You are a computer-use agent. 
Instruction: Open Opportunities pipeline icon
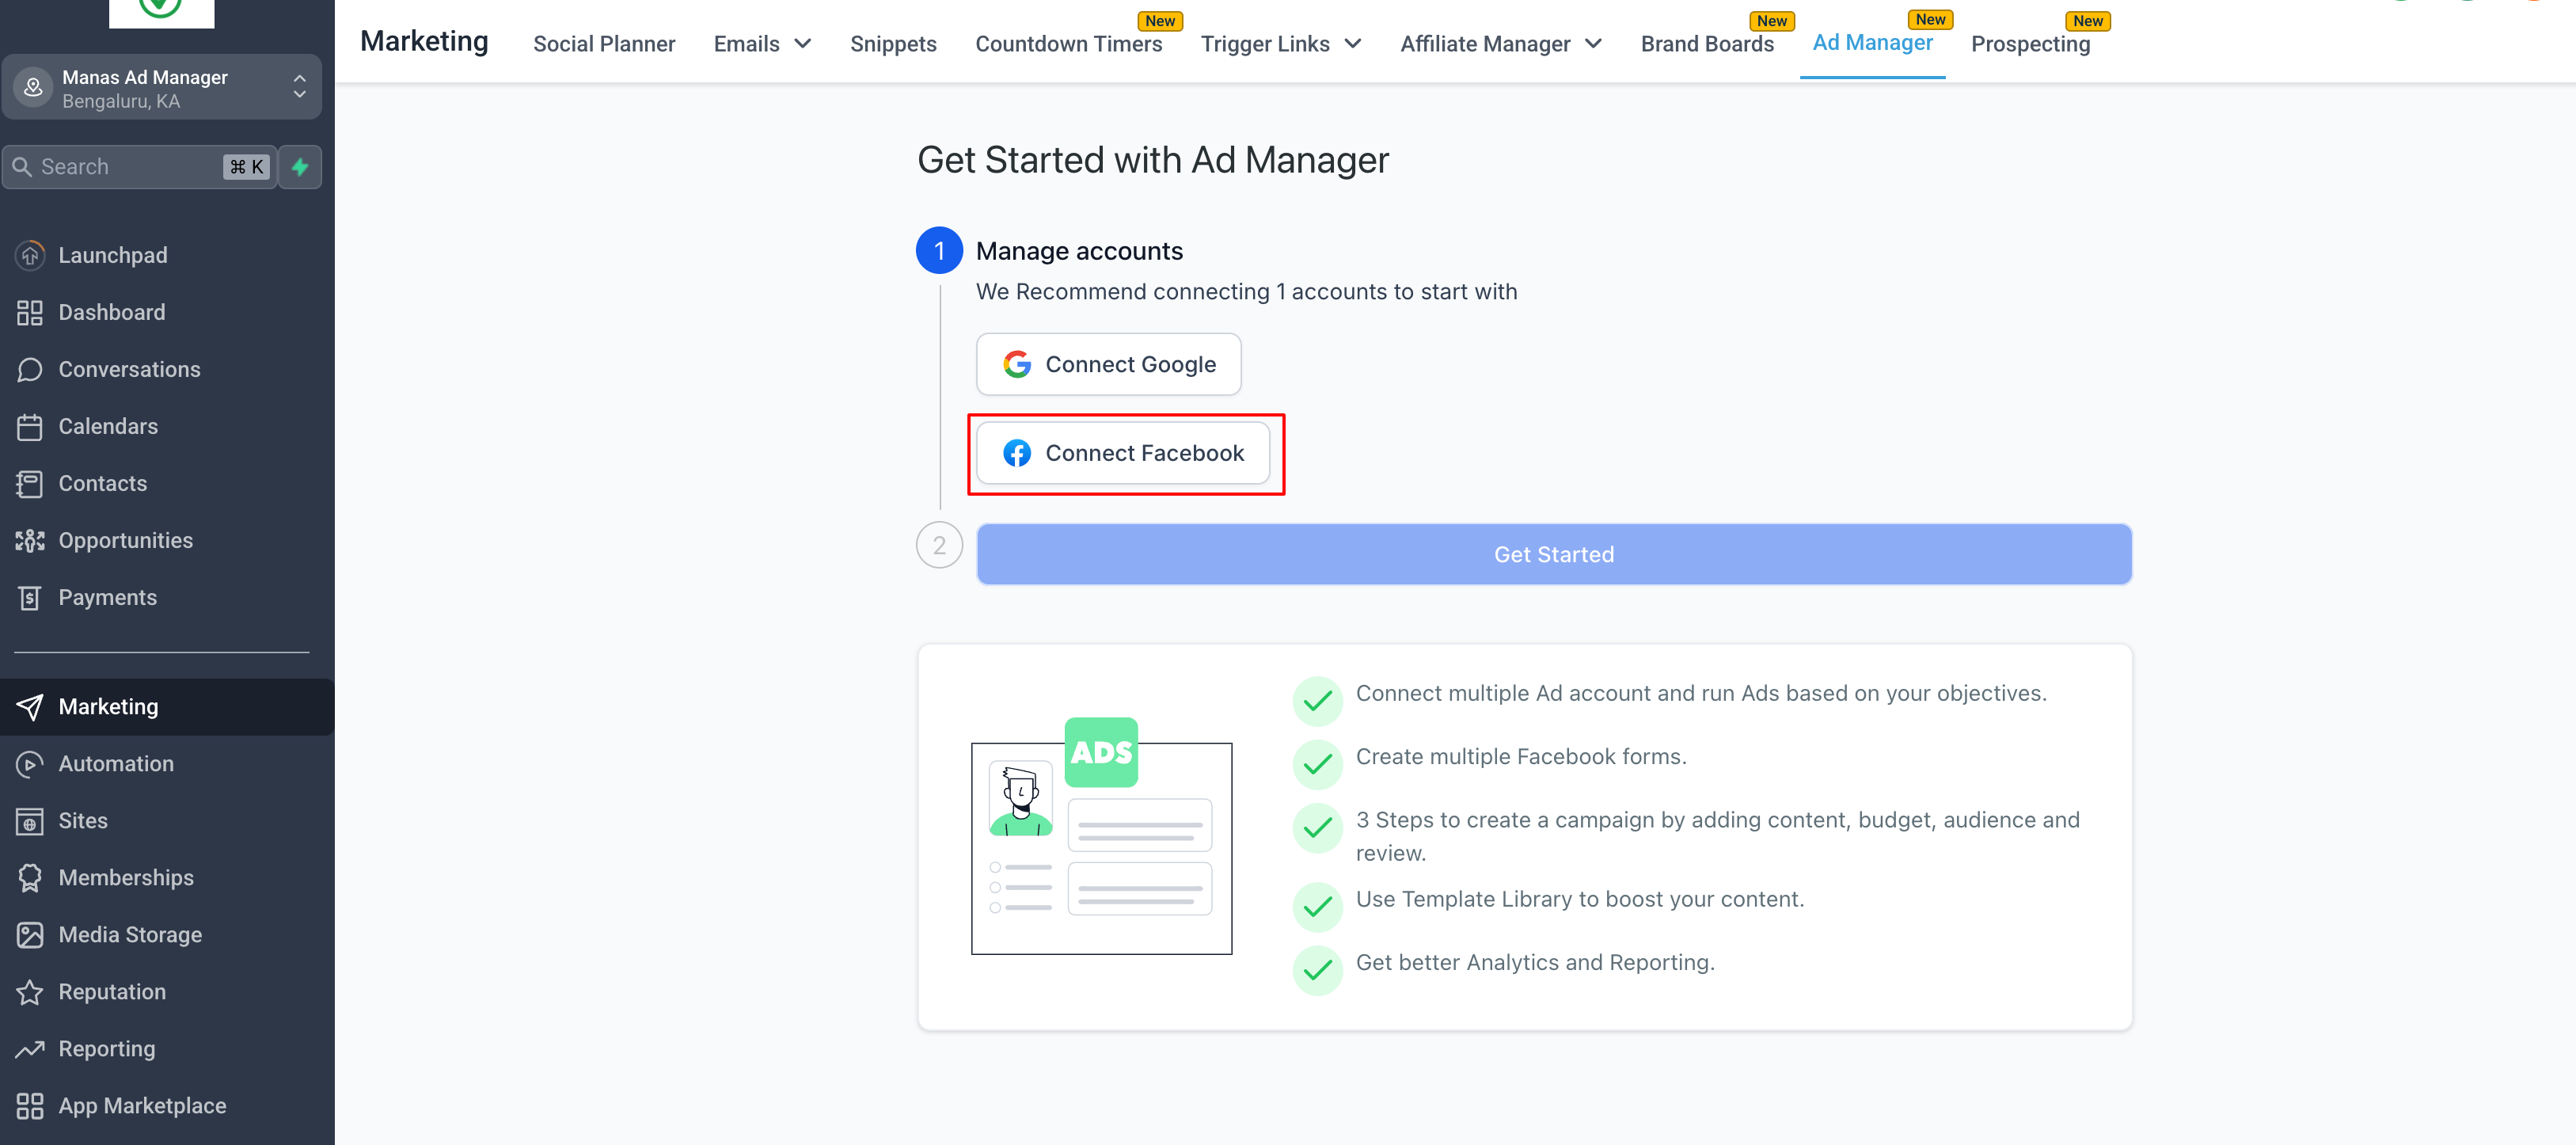[x=30, y=540]
